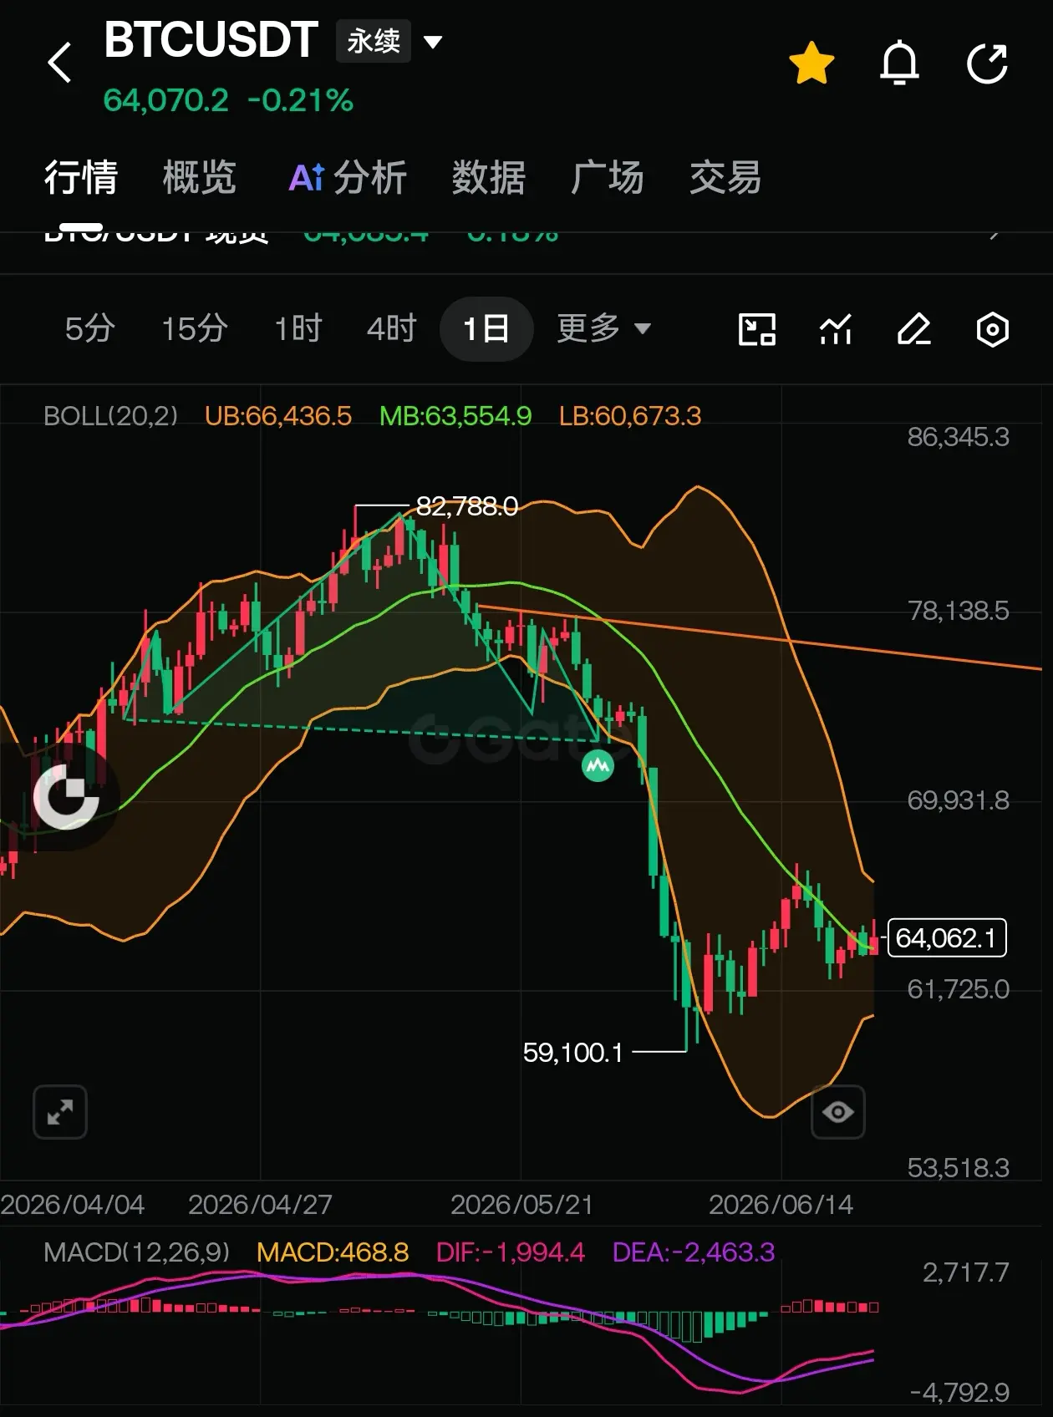This screenshot has width=1053, height=1417.
Task: Tap the 永续 contract label
Action: point(374,41)
